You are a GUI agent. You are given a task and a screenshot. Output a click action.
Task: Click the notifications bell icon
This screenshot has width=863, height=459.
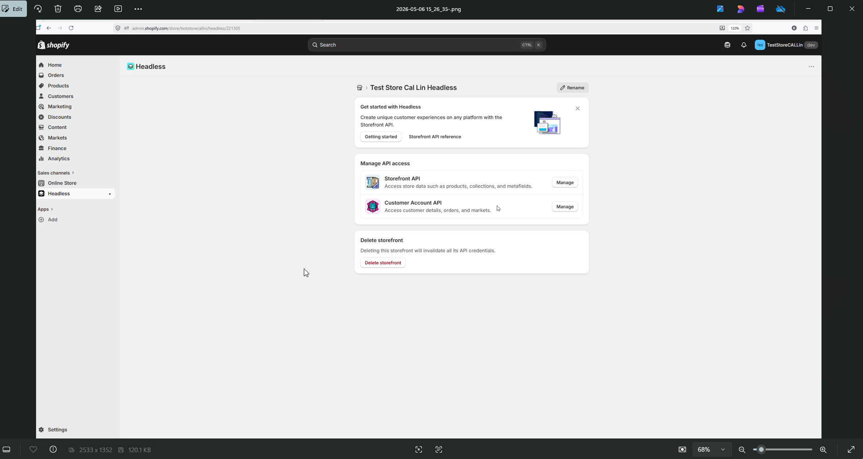(743, 45)
